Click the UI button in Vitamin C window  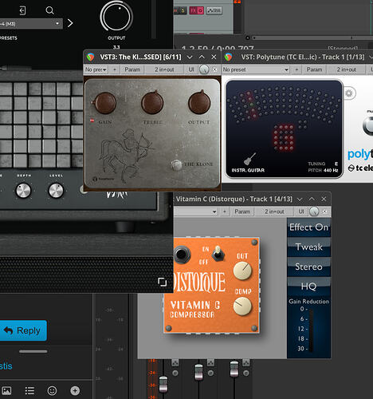(x=301, y=211)
